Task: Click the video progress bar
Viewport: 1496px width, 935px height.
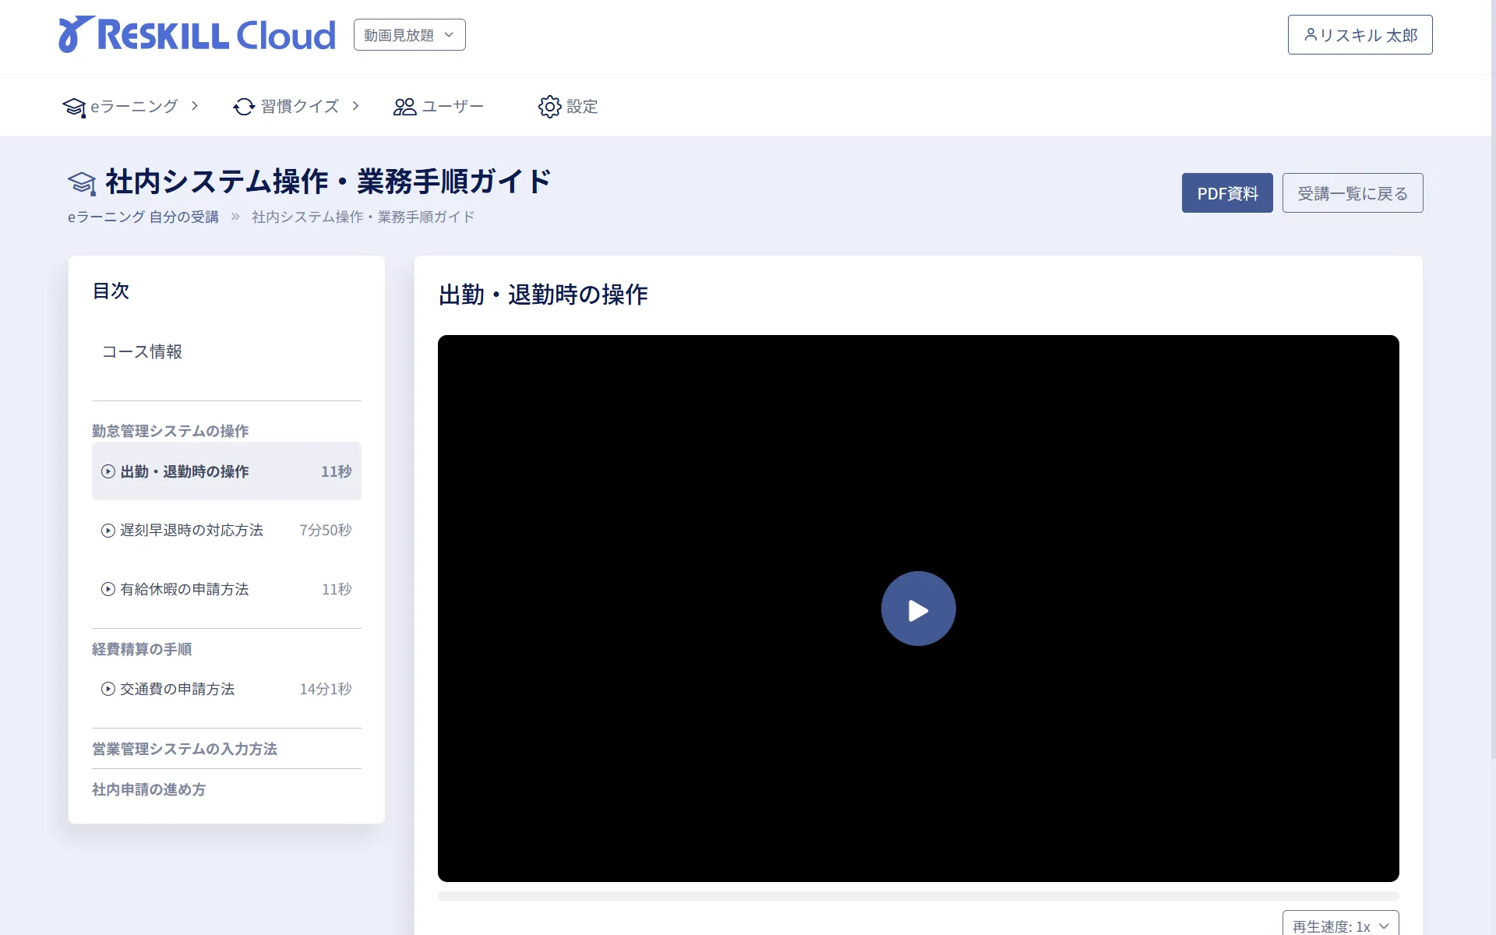Action: pos(919,896)
